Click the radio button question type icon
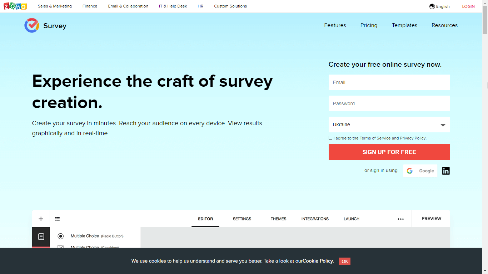 coord(61,236)
